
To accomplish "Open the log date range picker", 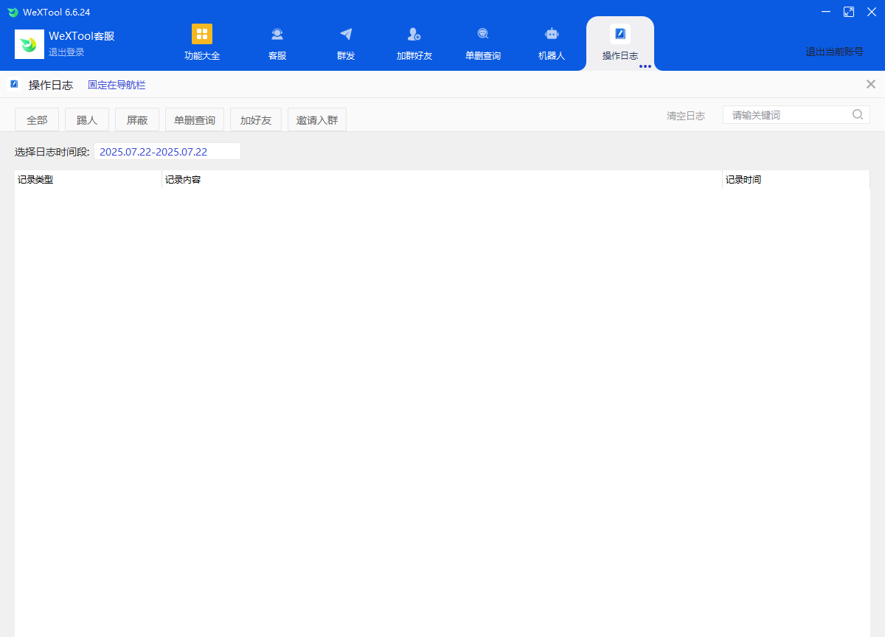I will [x=167, y=152].
